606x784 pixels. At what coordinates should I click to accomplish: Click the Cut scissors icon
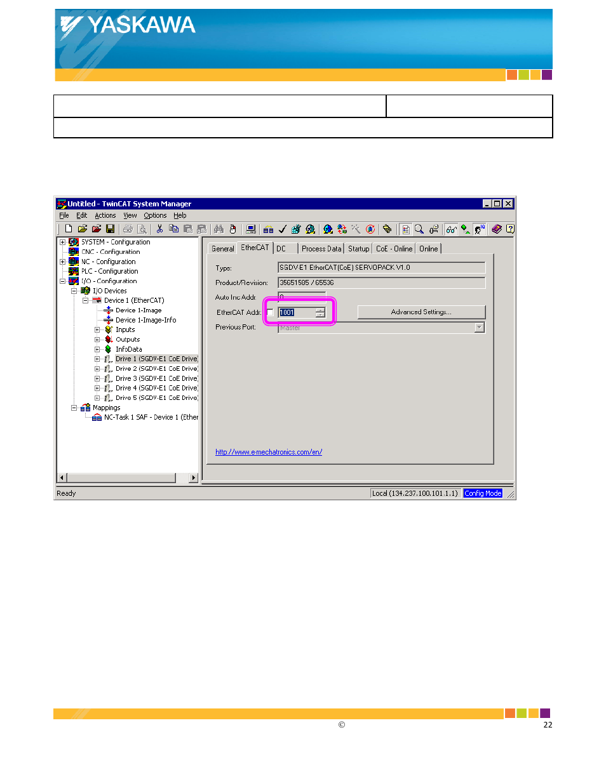click(x=159, y=229)
